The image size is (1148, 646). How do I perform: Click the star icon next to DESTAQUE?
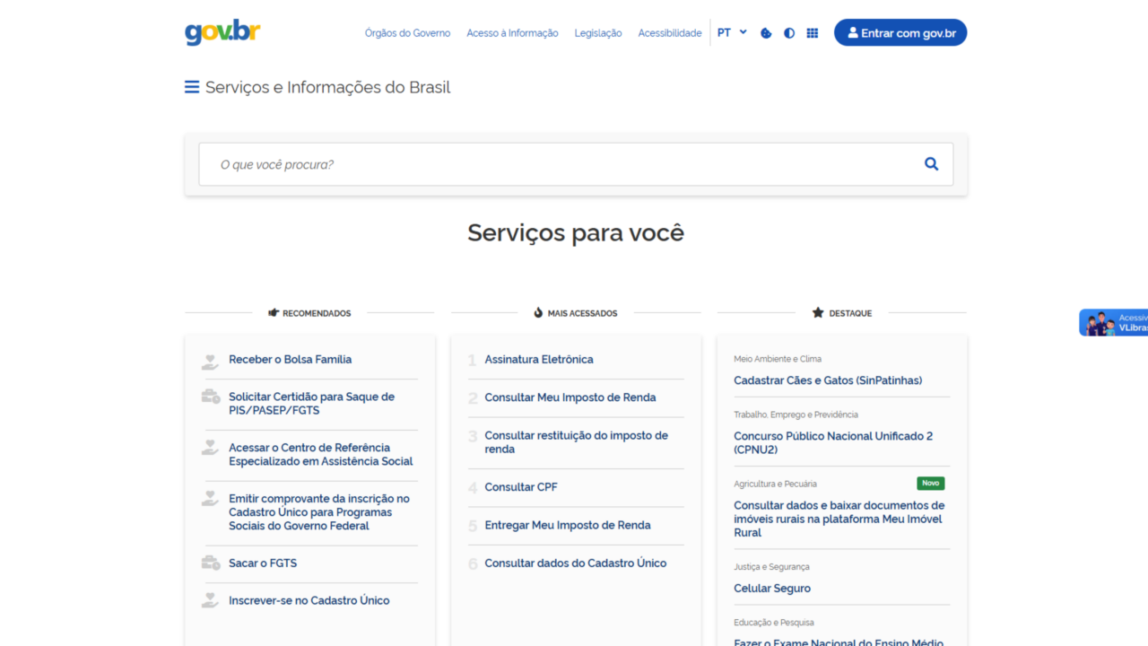pos(817,312)
